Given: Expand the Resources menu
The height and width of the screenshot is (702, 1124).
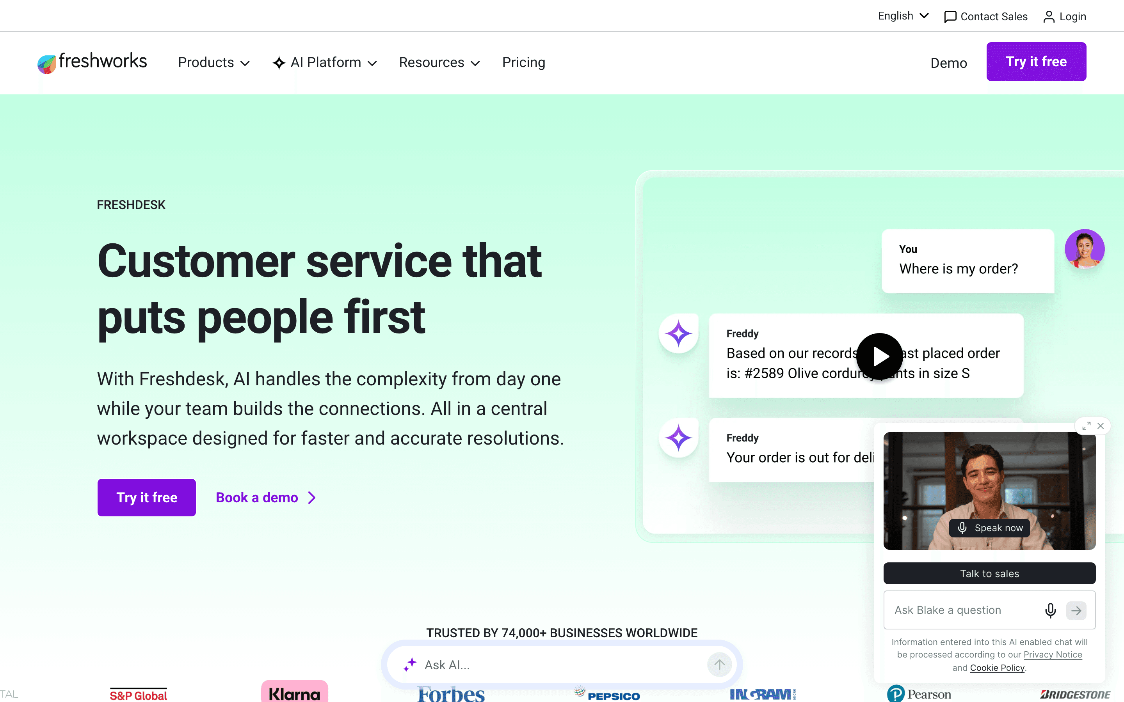Looking at the screenshot, I should (x=439, y=63).
